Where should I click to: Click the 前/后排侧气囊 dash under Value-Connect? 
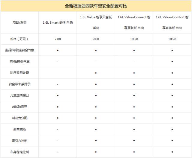[x=134, y=62]
